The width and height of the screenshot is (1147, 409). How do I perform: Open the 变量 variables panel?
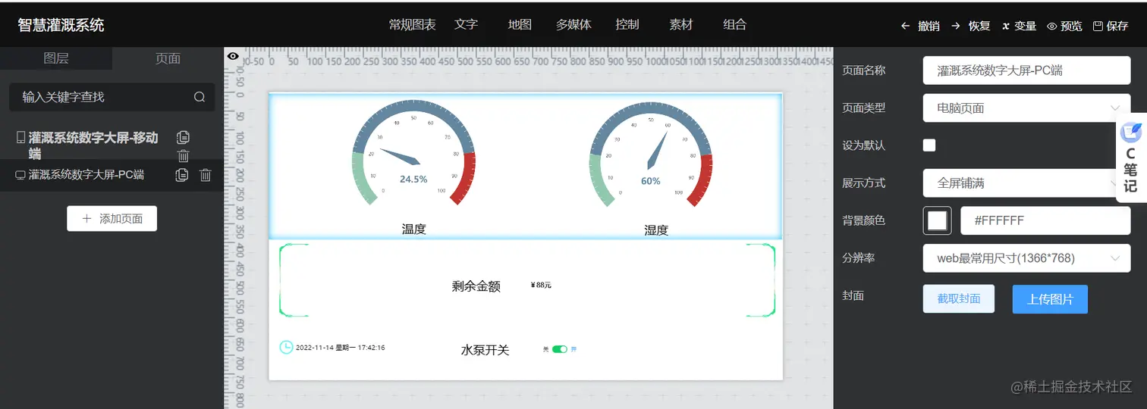(x=1019, y=26)
